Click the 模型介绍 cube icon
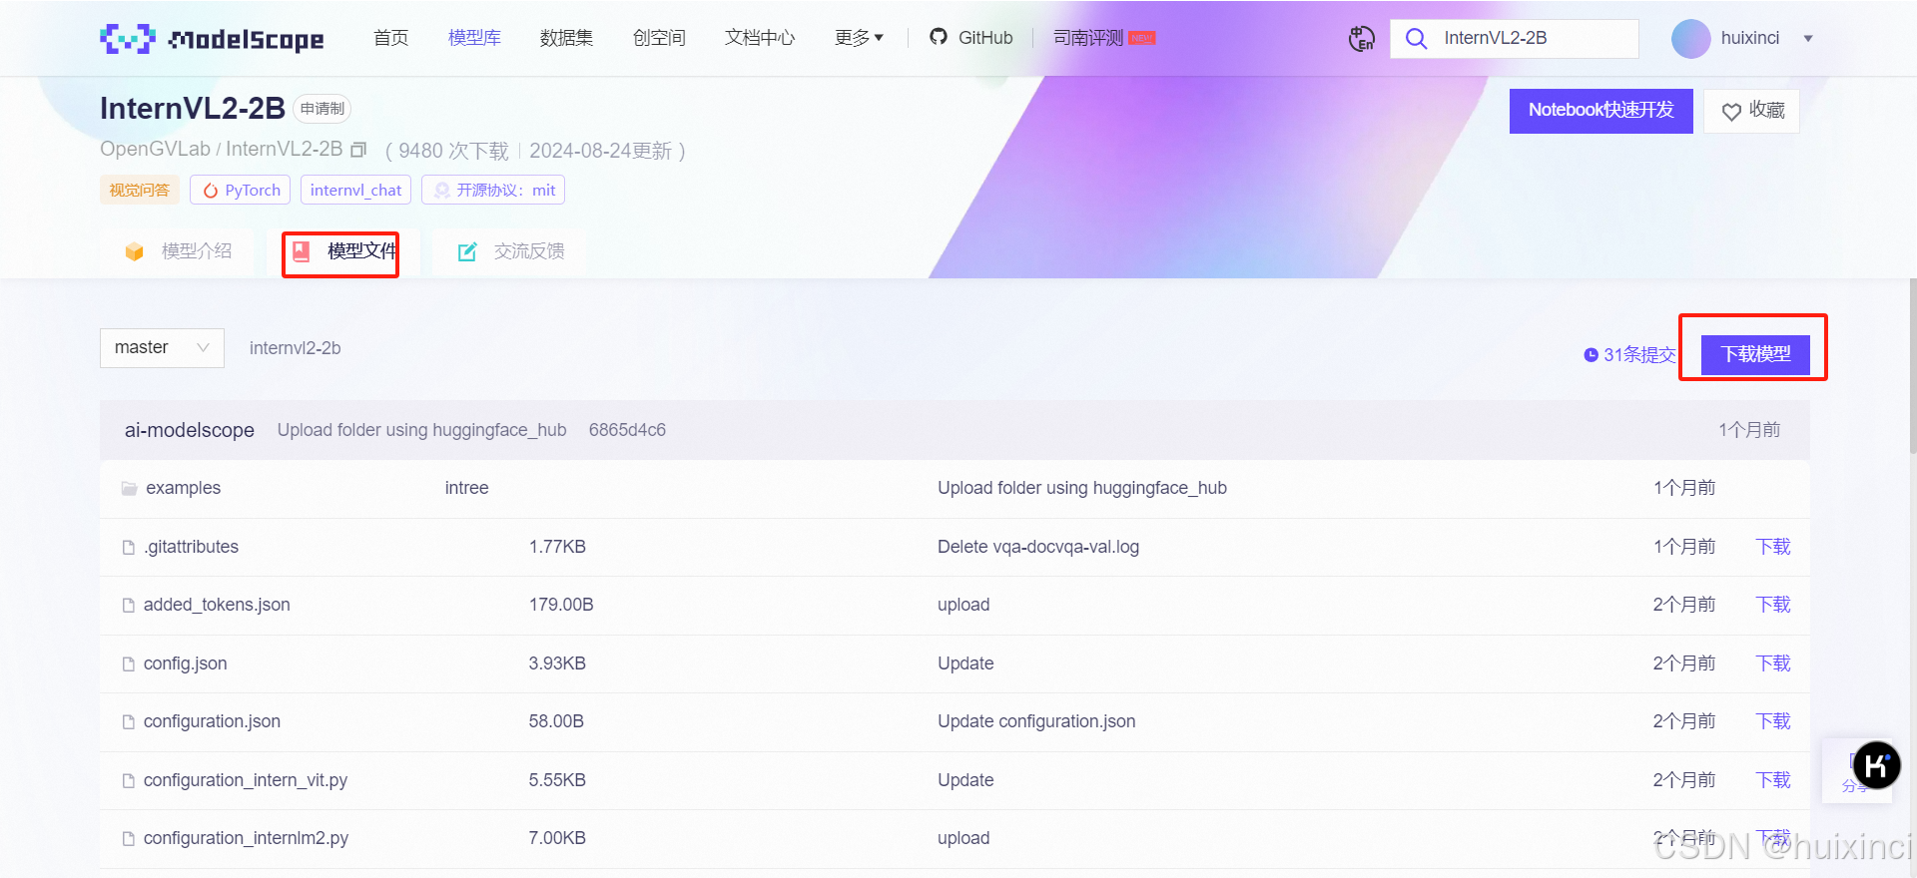 click(x=135, y=251)
